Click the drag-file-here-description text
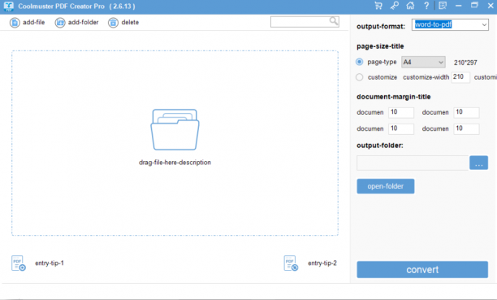This screenshot has width=497, height=300. pos(175,163)
